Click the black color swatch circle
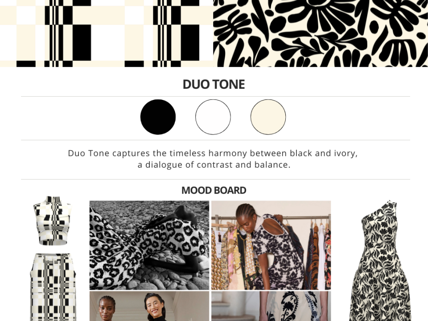The height and width of the screenshot is (321, 428). pyautogui.click(x=158, y=117)
